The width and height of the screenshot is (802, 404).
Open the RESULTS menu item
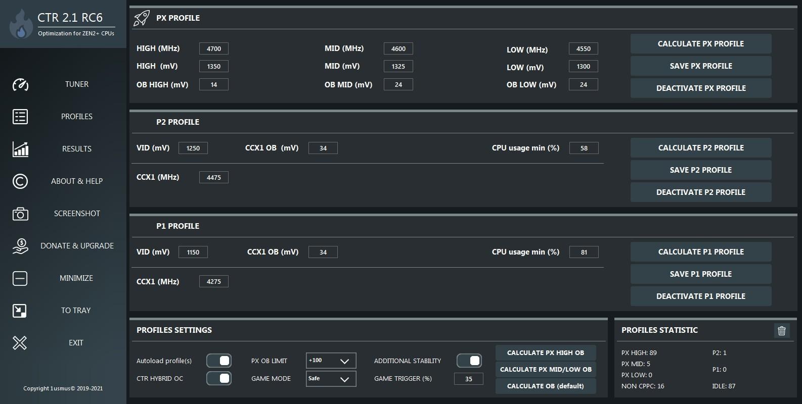(x=77, y=149)
